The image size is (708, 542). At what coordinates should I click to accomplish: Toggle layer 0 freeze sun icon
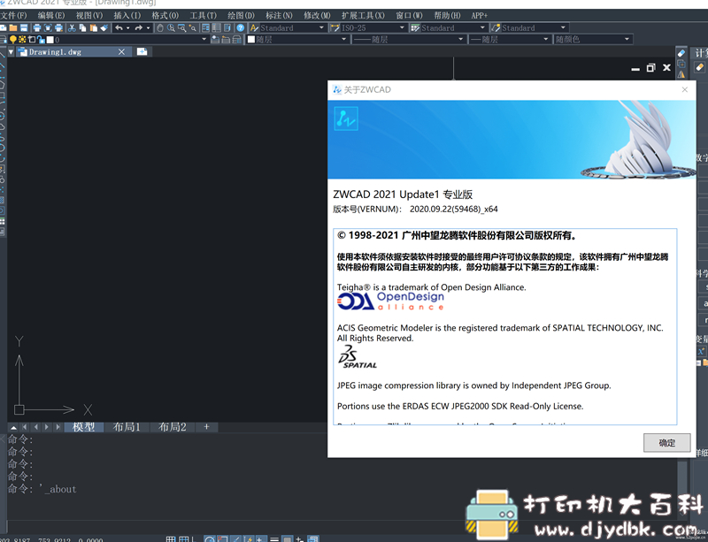[22, 40]
